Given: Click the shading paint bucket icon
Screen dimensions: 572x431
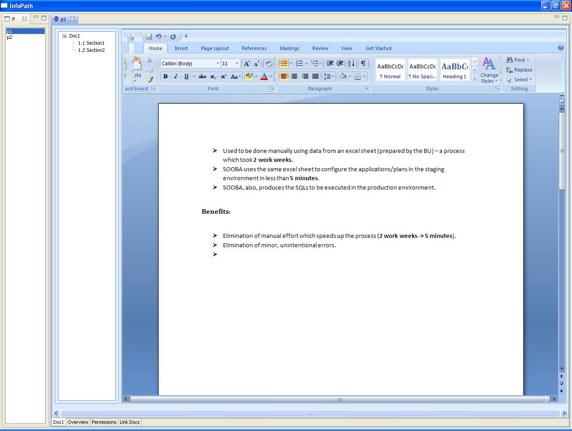Looking at the screenshot, I should 343,76.
